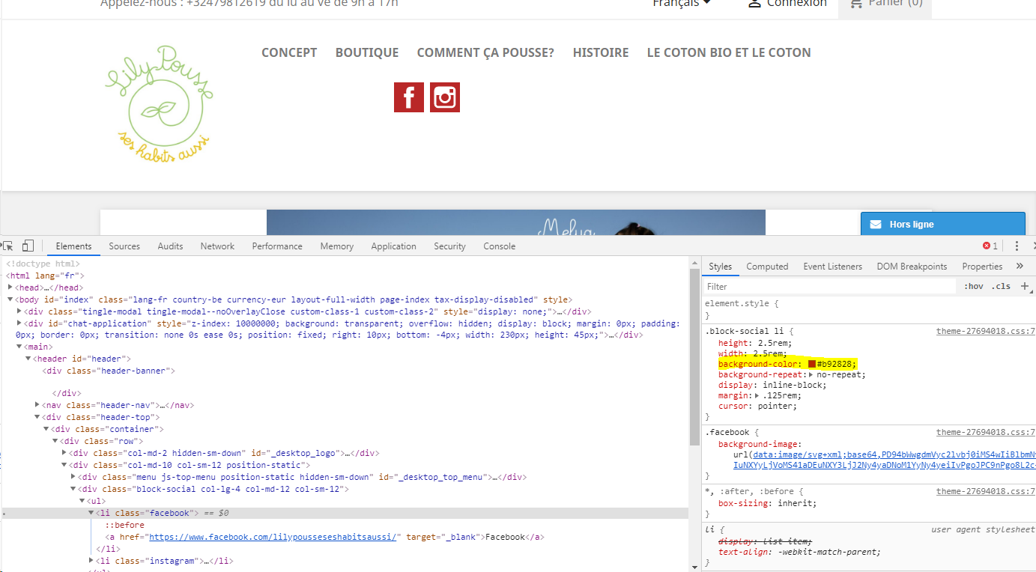The height and width of the screenshot is (572, 1036).
Task: Click the Connexion user icon
Action: 754,4
